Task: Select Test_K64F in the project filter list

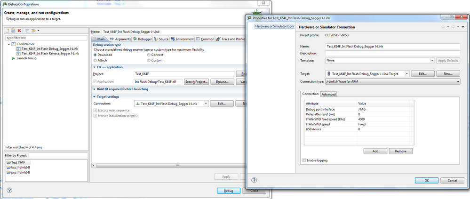Action: pyautogui.click(x=18, y=162)
